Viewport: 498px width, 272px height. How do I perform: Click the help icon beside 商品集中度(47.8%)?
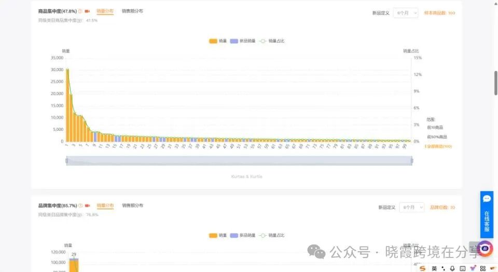click(80, 11)
